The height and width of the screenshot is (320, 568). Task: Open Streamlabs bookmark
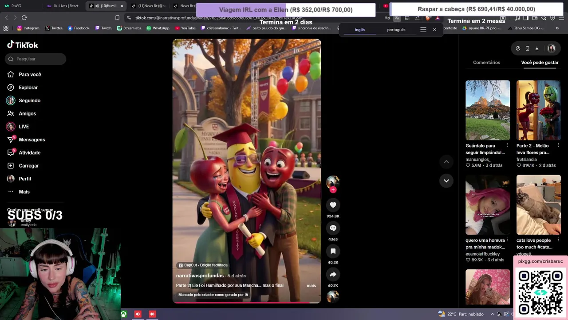(x=129, y=28)
